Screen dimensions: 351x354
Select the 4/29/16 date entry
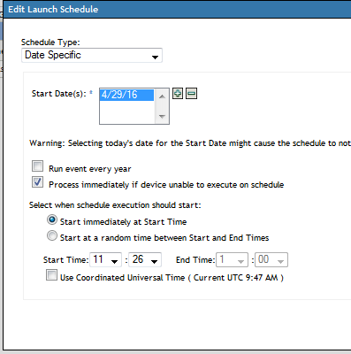(x=126, y=95)
